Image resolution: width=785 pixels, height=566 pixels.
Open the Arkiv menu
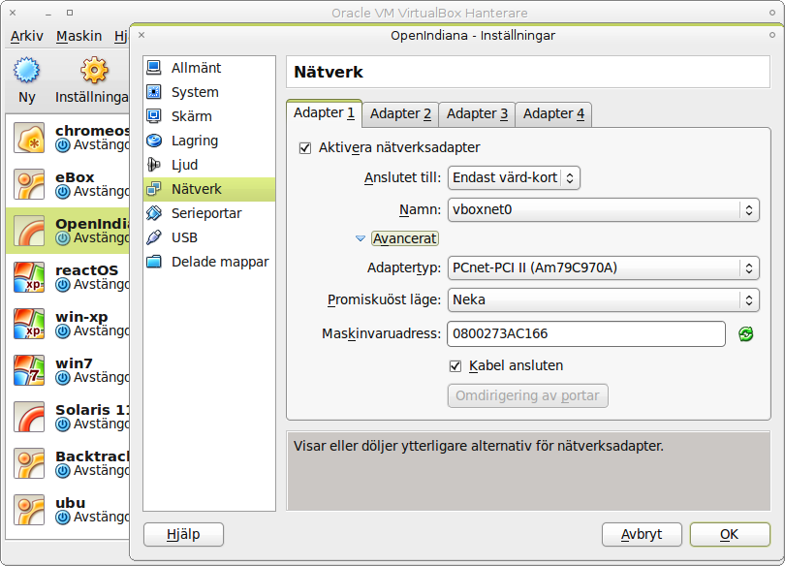[x=27, y=36]
